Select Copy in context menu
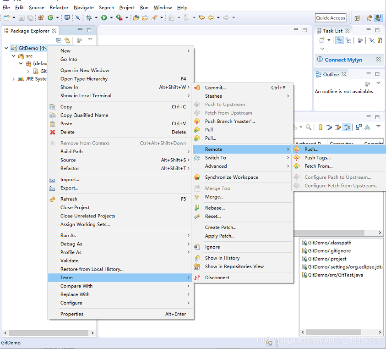This screenshot has height=349, width=386. point(120,107)
